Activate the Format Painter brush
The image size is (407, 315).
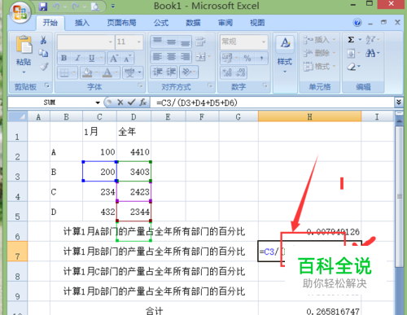pos(44,66)
